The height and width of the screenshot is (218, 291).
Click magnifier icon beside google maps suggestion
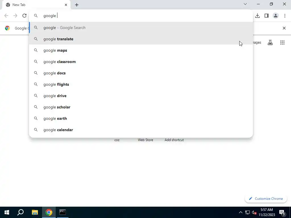click(36, 51)
